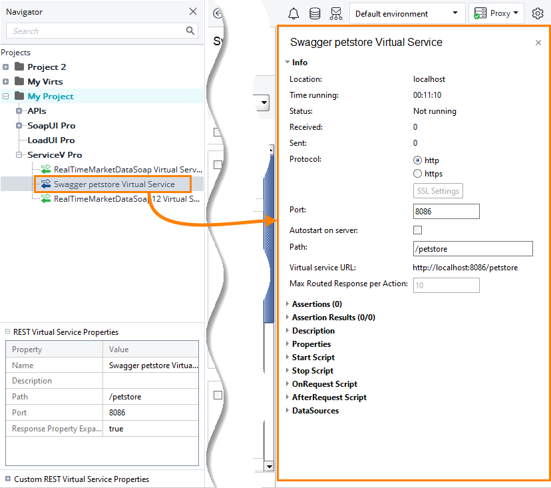
Task: Click the SSL Settings button
Action: (438, 191)
